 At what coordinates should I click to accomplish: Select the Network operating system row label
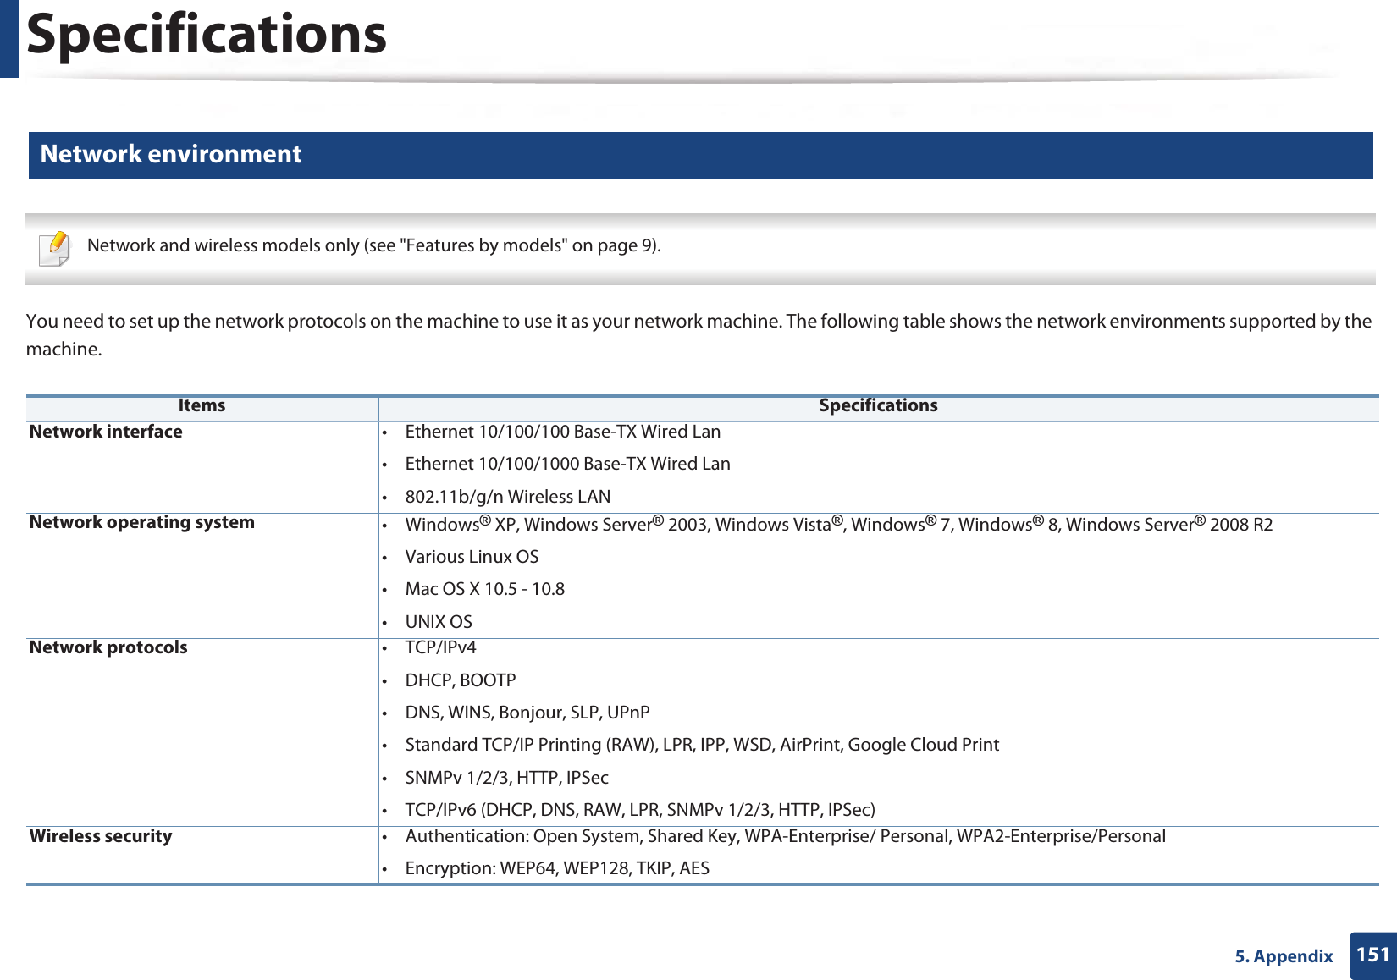[142, 522]
